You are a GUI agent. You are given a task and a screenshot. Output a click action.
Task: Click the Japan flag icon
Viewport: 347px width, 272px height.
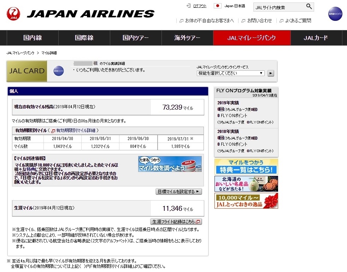coord(217,6)
